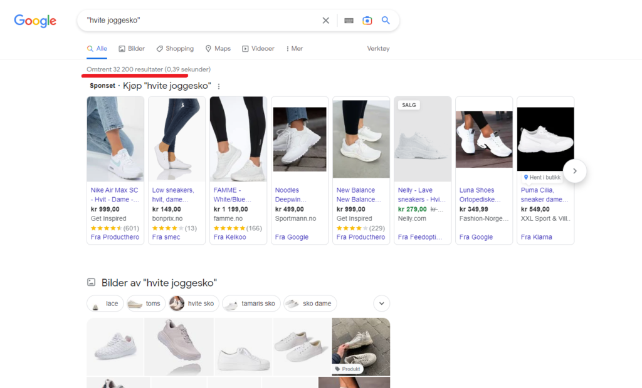The width and height of the screenshot is (642, 388).
Task: Click the blue magnifying glass search icon
Action: [x=386, y=20]
